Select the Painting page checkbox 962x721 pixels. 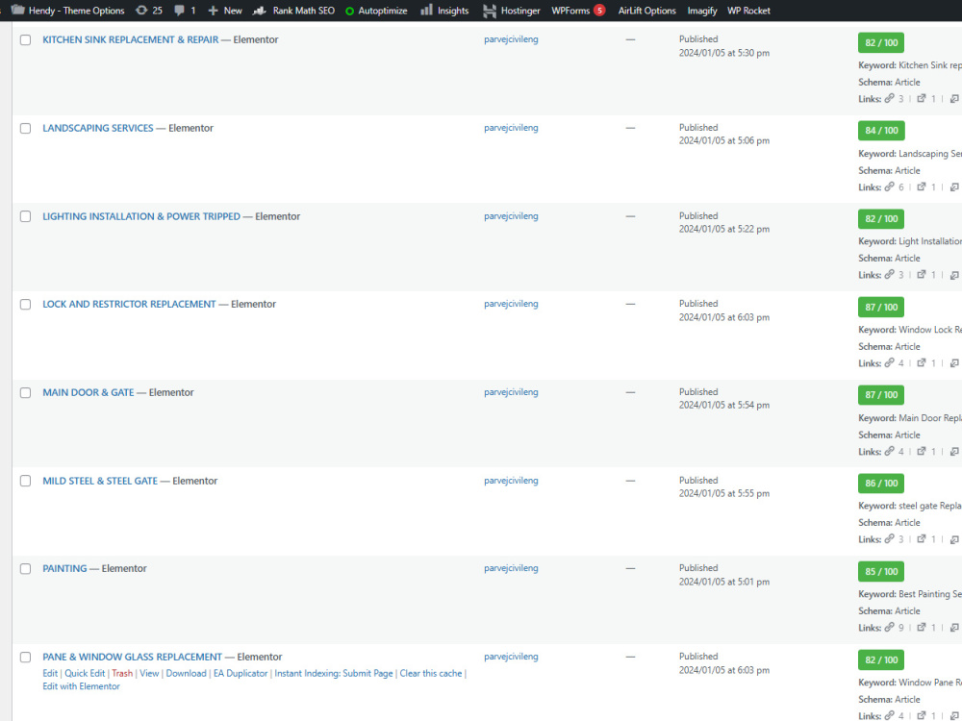pyautogui.click(x=25, y=568)
